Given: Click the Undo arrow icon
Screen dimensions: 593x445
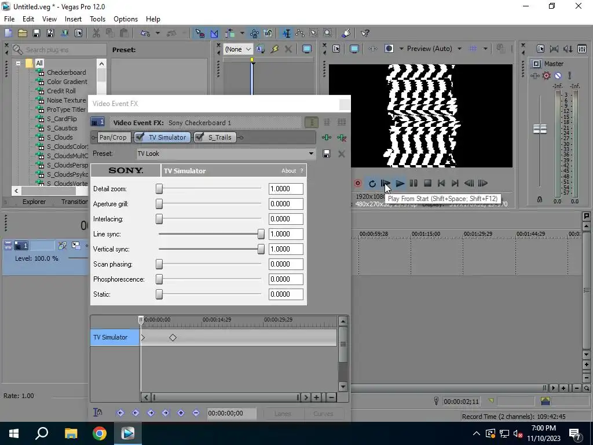Looking at the screenshot, I should tap(145, 33).
